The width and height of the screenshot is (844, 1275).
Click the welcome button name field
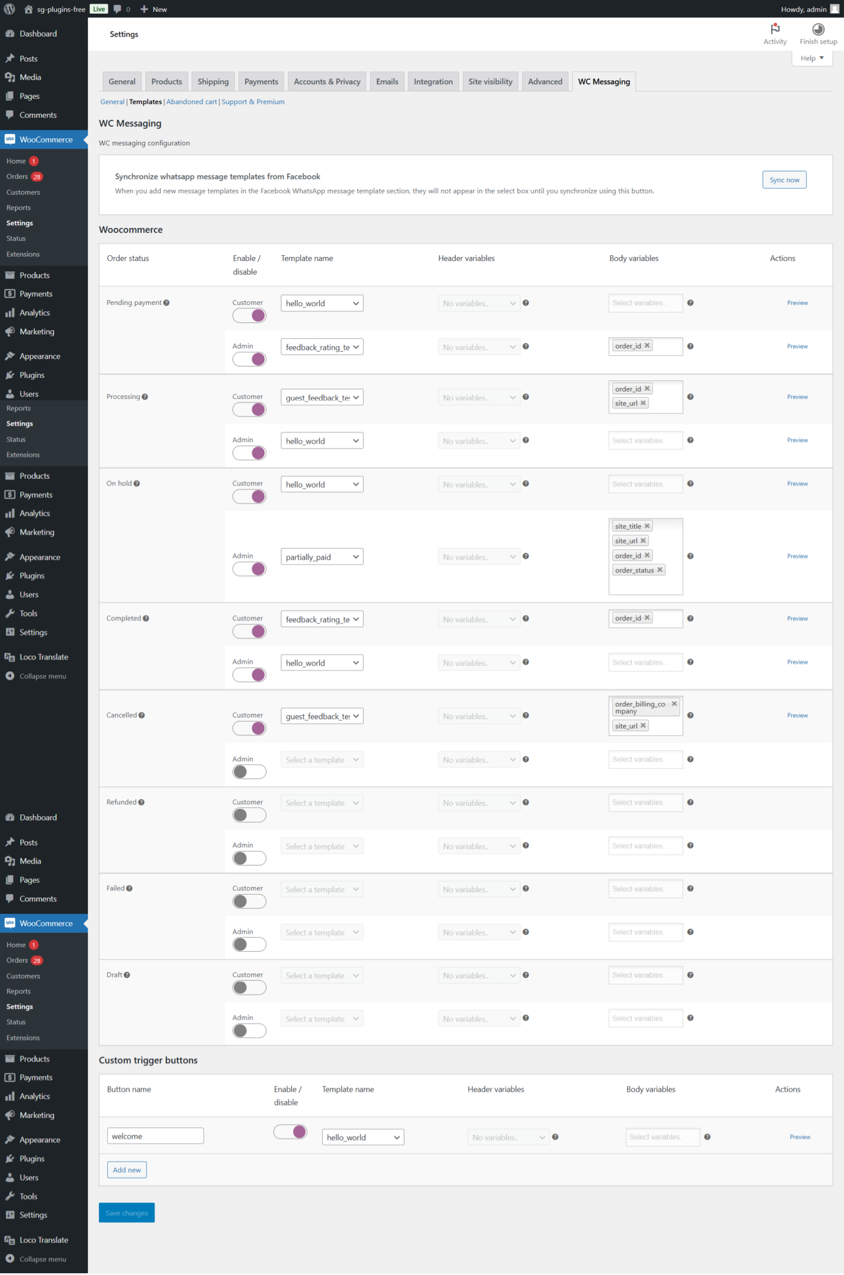coord(155,1136)
